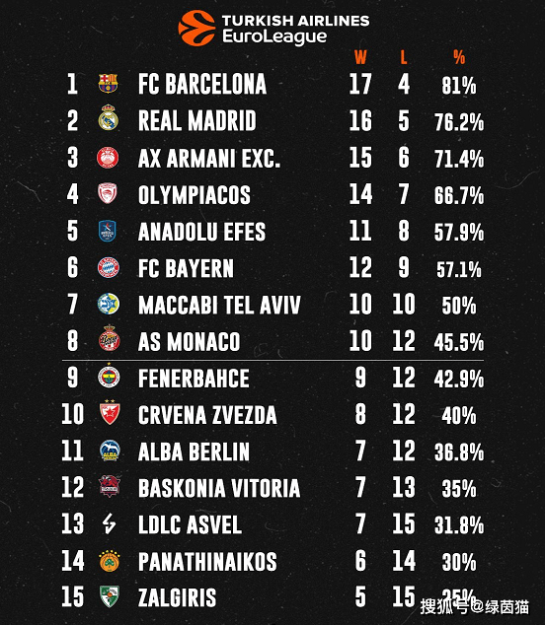Viewport: 545px width, 625px height.
Task: Select the Maccabi Tel Aviv star logo
Action: coord(109,304)
